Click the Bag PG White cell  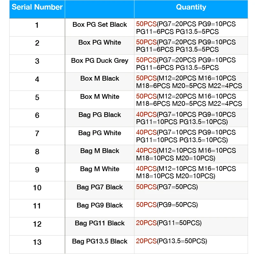99,133
